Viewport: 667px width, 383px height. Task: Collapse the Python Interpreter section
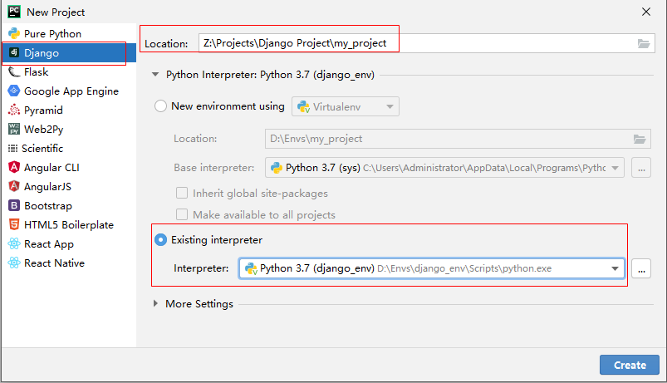tap(155, 75)
